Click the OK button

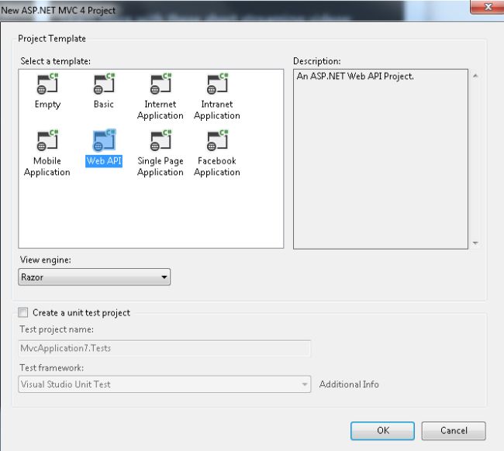point(382,430)
